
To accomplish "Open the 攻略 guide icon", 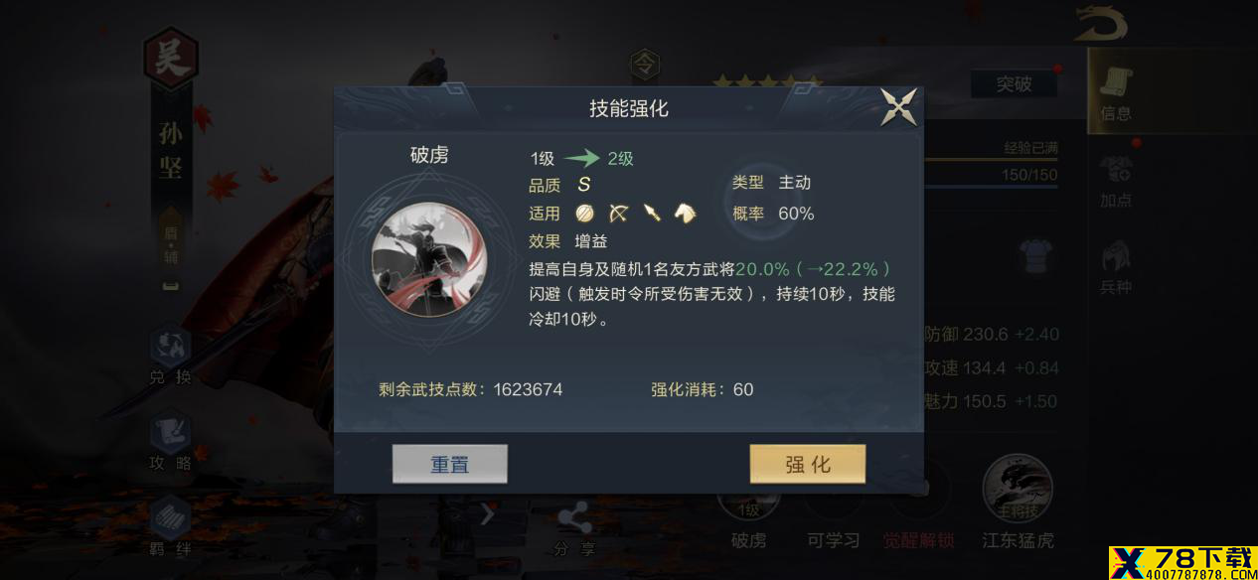I will tap(170, 441).
